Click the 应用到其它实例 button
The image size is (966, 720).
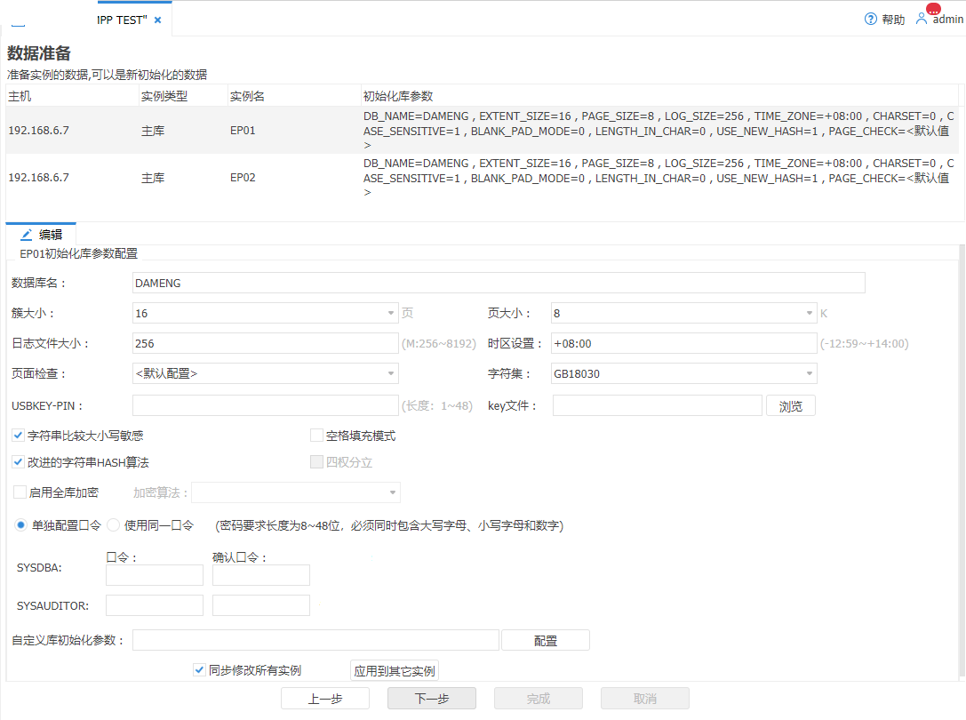pos(394,670)
